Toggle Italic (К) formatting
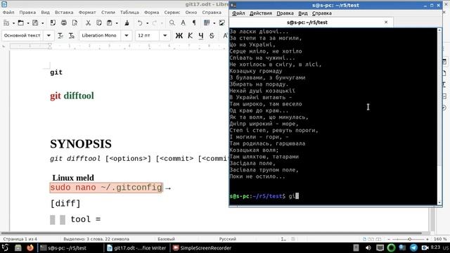 click(x=190, y=36)
